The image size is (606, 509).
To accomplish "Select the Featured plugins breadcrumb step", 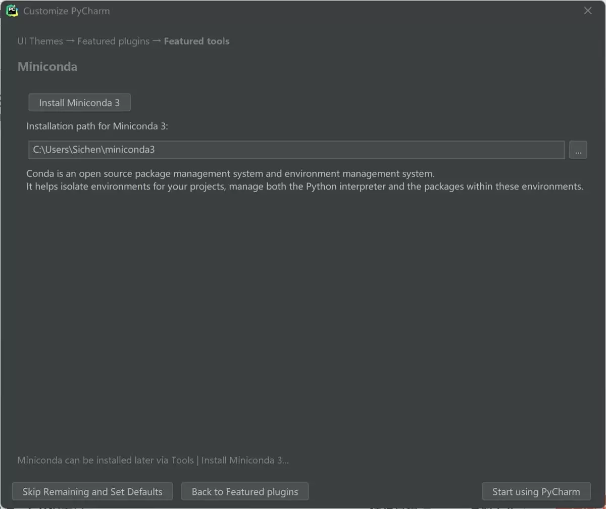I will (114, 41).
